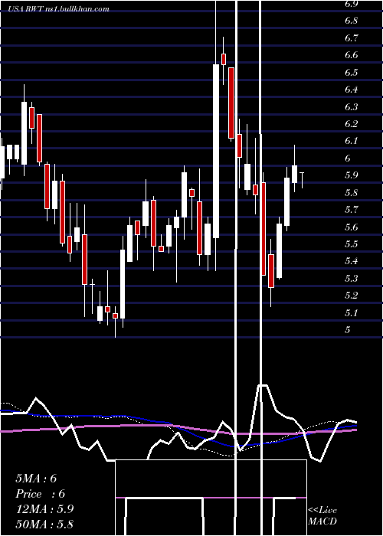
Task: Click the 'Price : 6' indicator text
Action: [x=40, y=494]
